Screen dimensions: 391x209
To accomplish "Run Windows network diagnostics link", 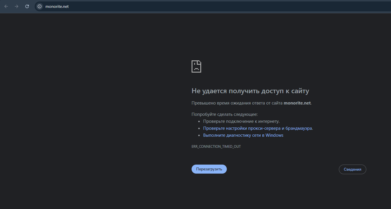I will [243, 135].
